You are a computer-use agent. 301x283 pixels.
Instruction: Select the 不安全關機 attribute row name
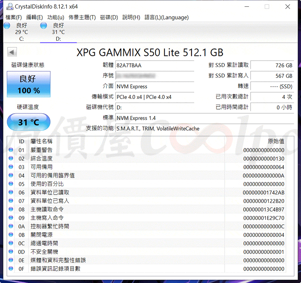pyautogui.click(x=44, y=252)
